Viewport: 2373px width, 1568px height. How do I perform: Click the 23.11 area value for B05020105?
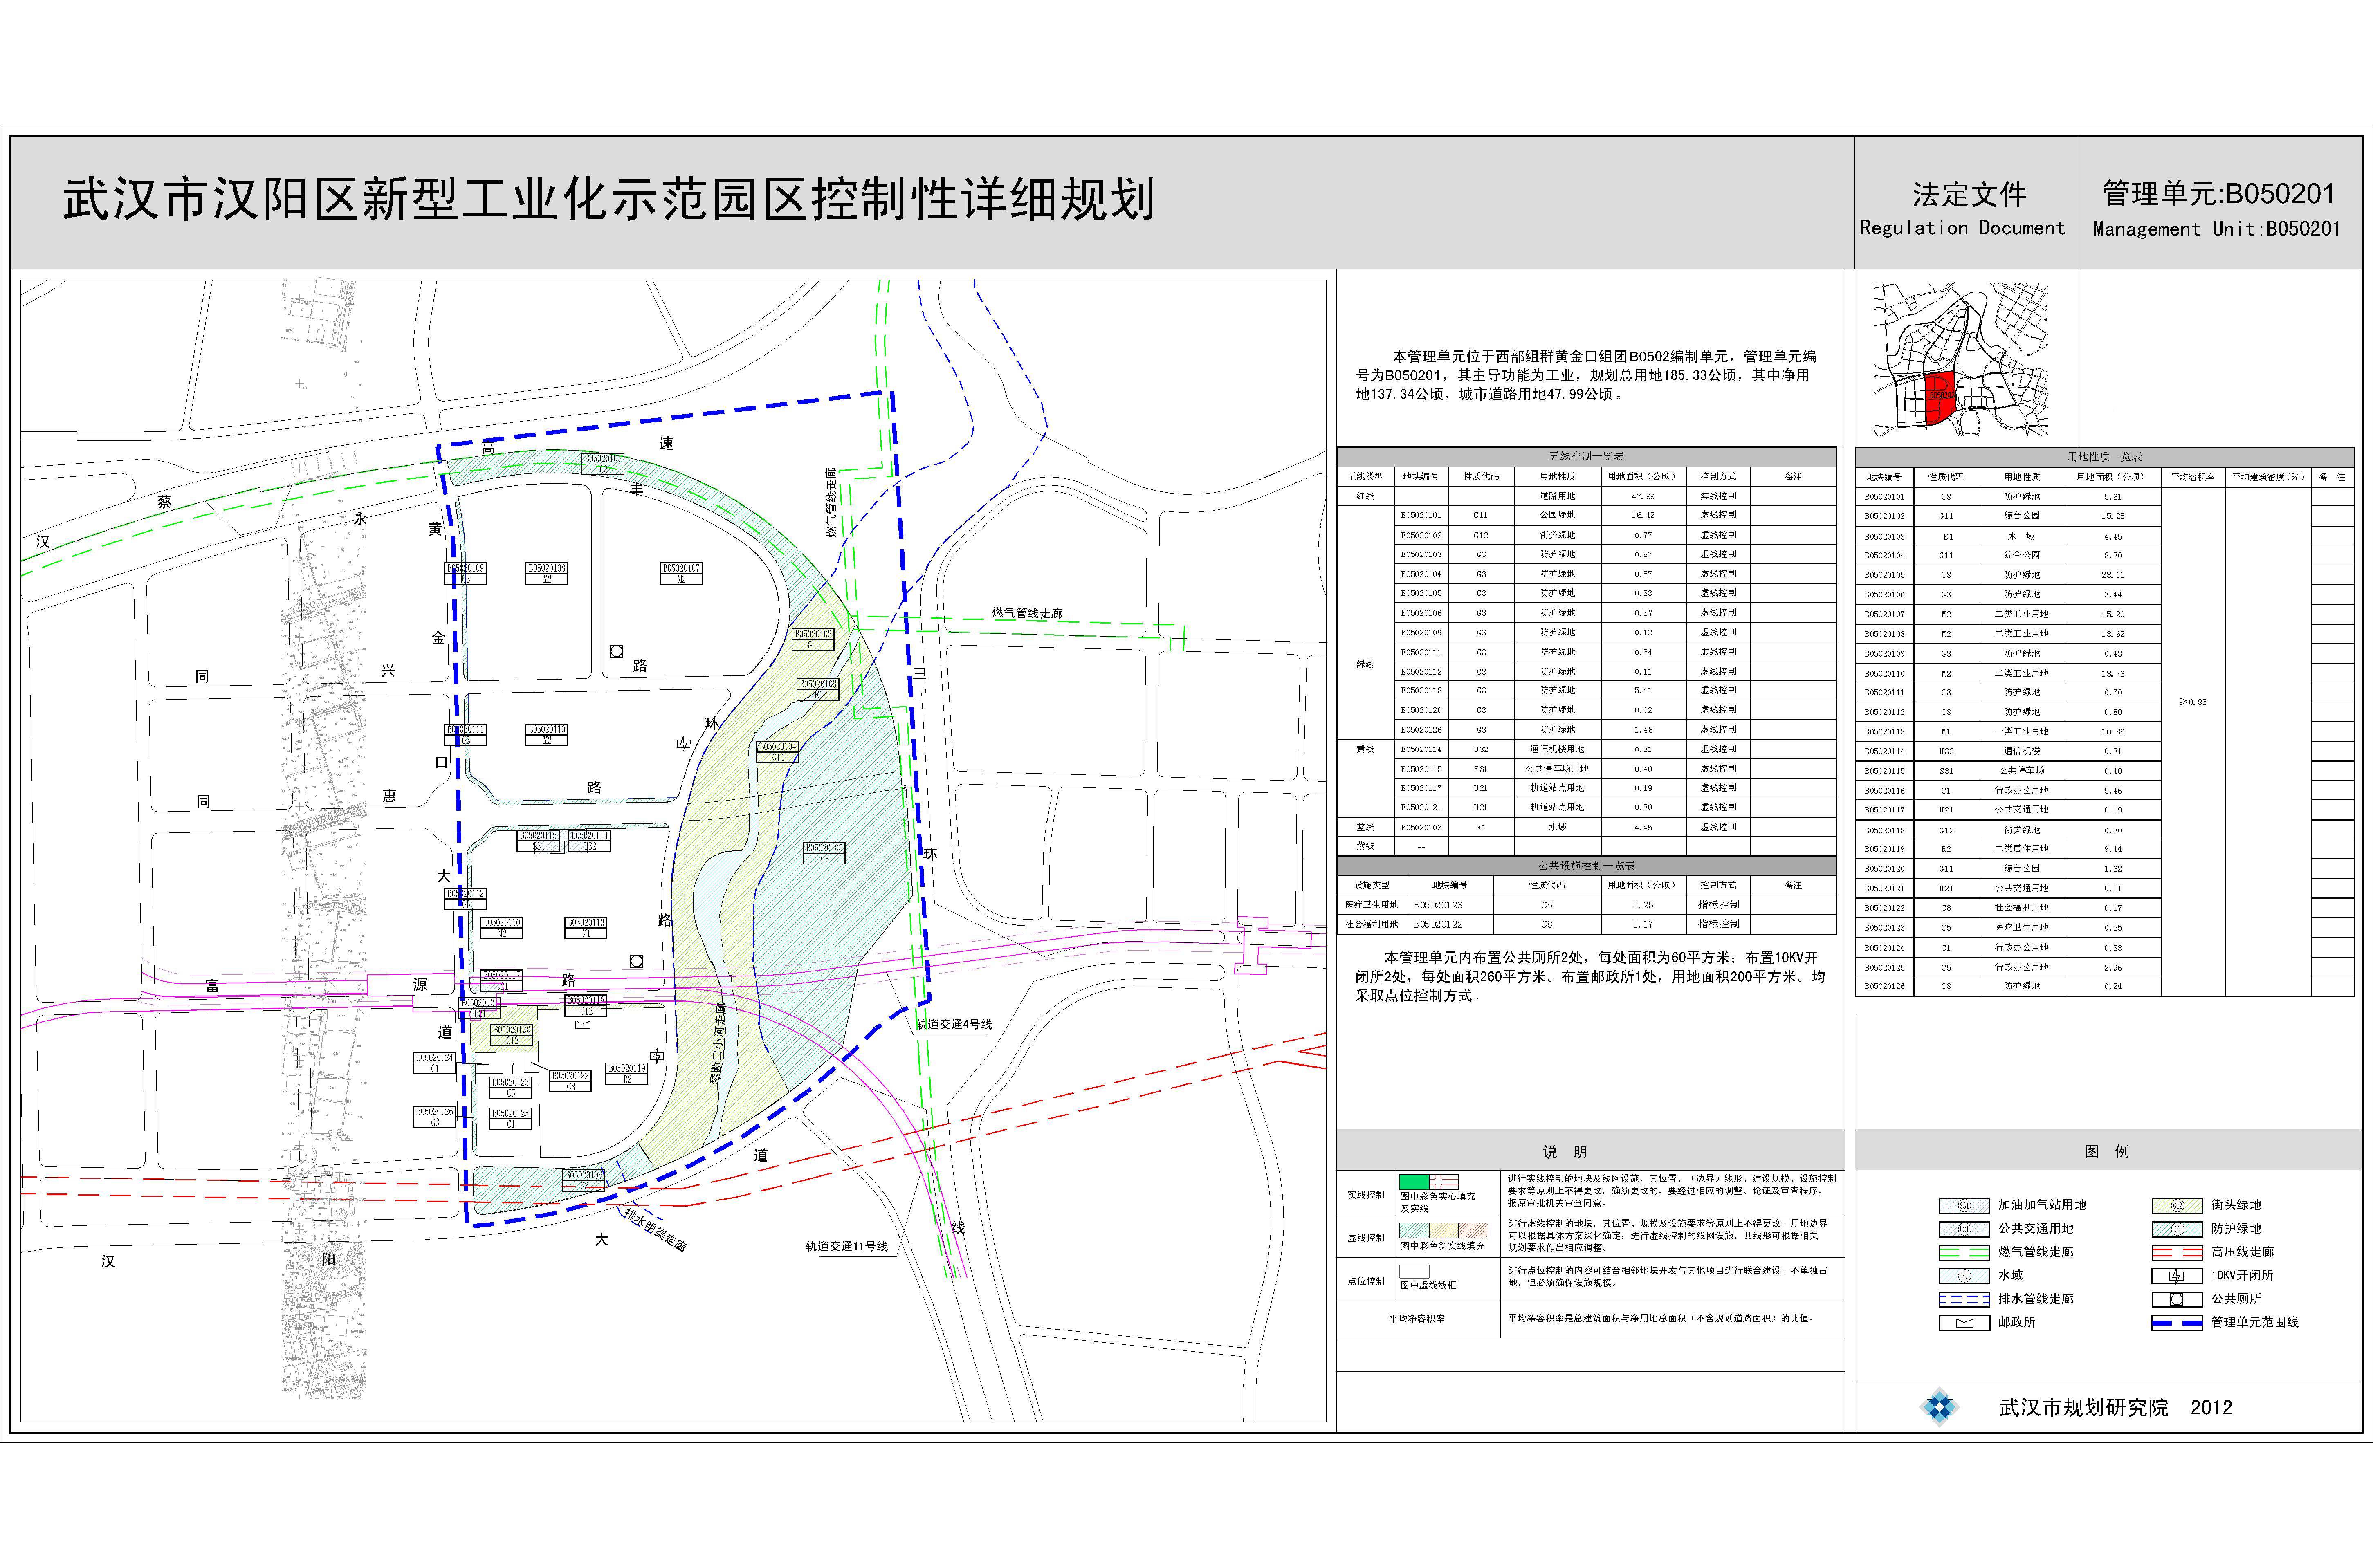[x=2112, y=575]
